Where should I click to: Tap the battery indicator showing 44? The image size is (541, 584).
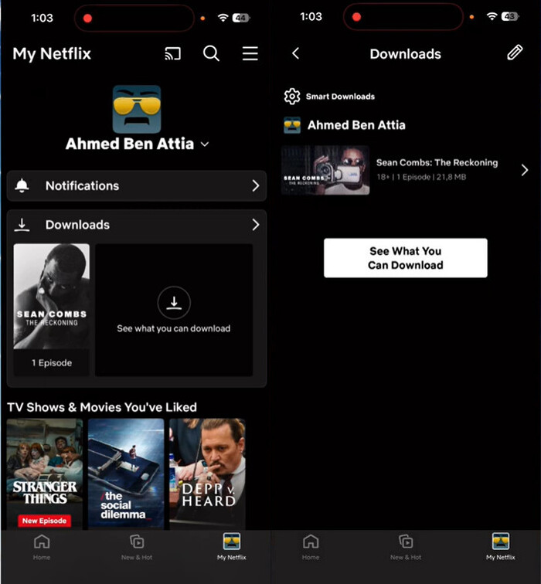(x=241, y=18)
